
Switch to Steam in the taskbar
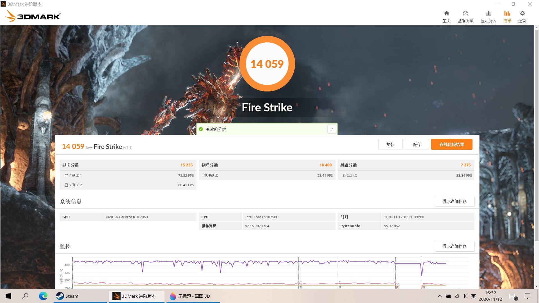(x=80, y=296)
